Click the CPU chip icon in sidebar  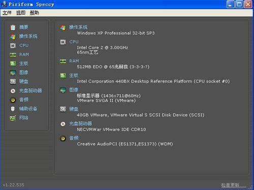(13, 46)
